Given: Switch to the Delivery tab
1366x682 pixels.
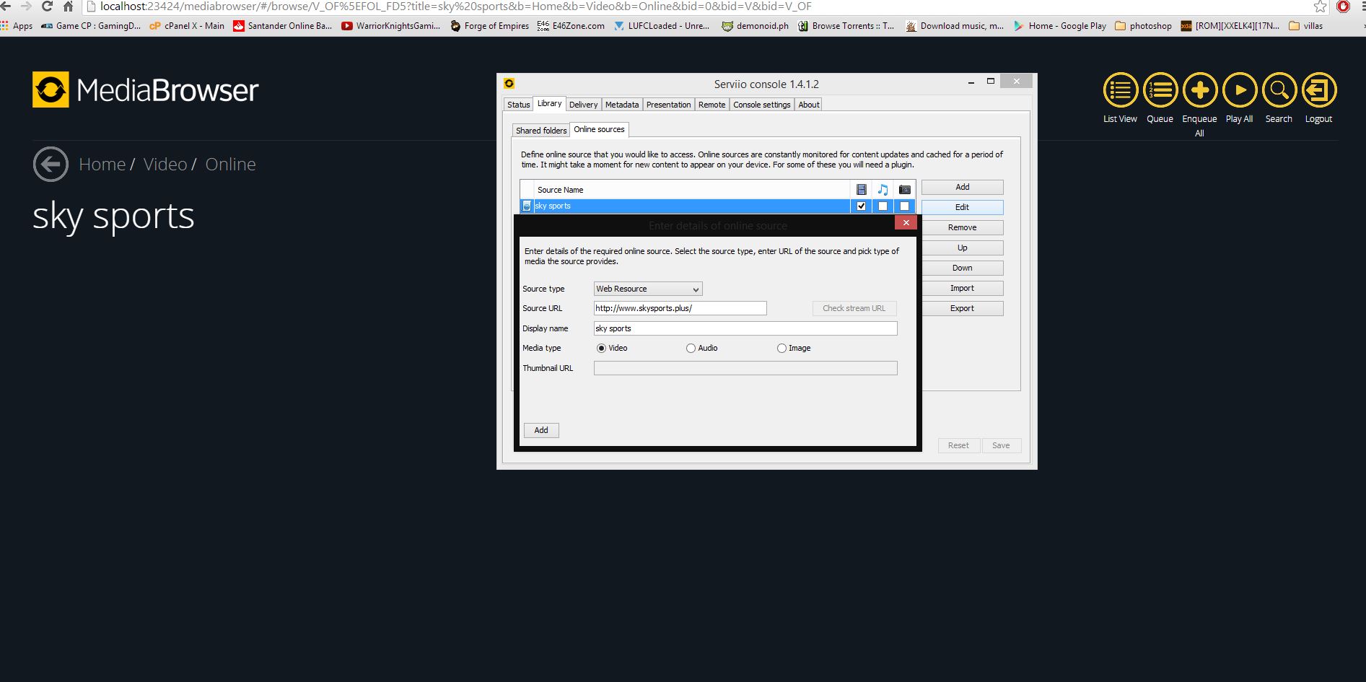Looking at the screenshot, I should pos(583,105).
